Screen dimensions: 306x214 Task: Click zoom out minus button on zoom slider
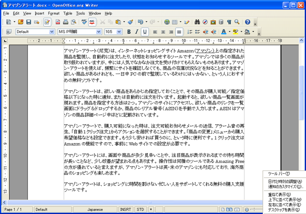click(x=247, y=210)
